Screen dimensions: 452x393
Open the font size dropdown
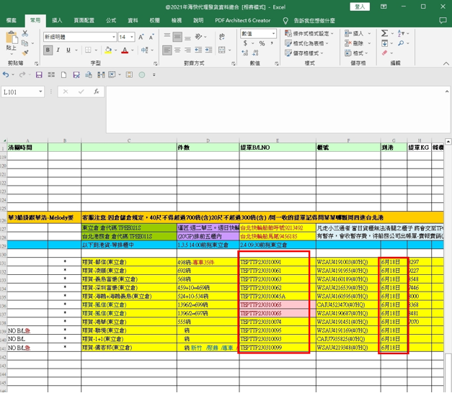(132, 36)
